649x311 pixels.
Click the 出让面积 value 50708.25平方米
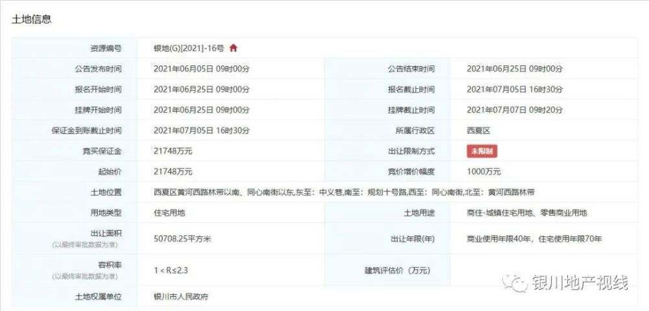point(182,238)
